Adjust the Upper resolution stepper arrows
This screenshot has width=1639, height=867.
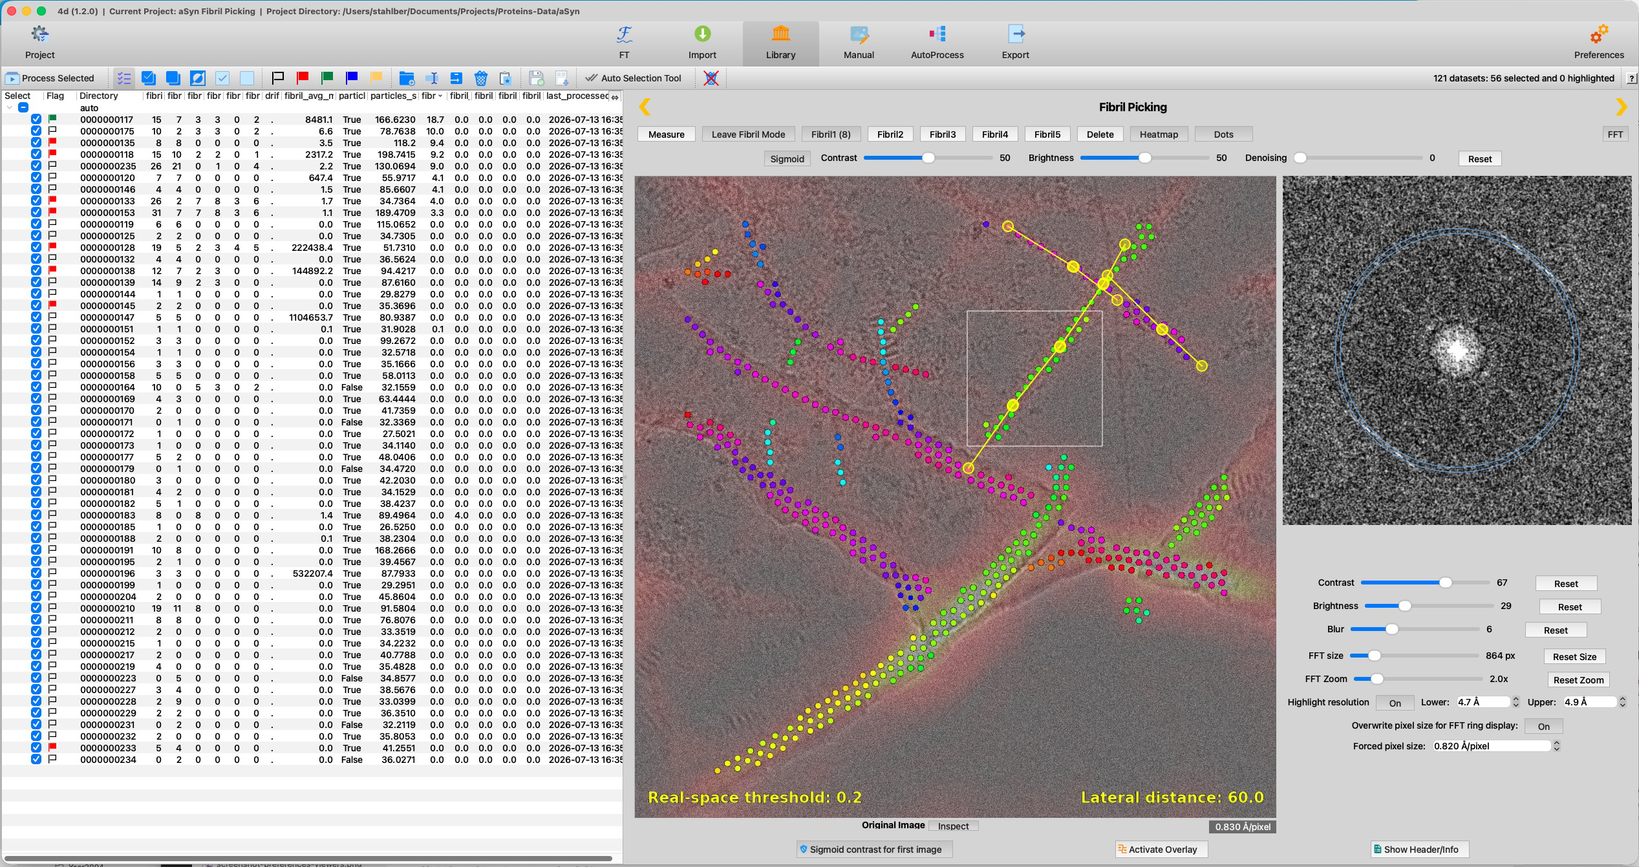[1622, 702]
